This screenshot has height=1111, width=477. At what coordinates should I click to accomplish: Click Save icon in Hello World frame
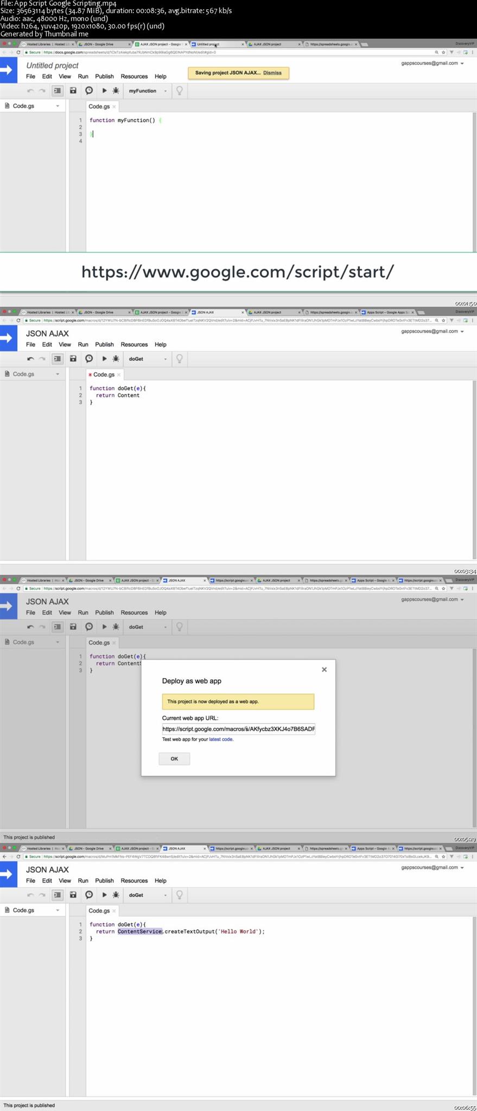pyautogui.click(x=73, y=895)
